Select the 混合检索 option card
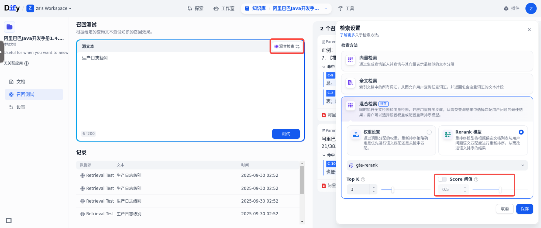 tap(437, 109)
